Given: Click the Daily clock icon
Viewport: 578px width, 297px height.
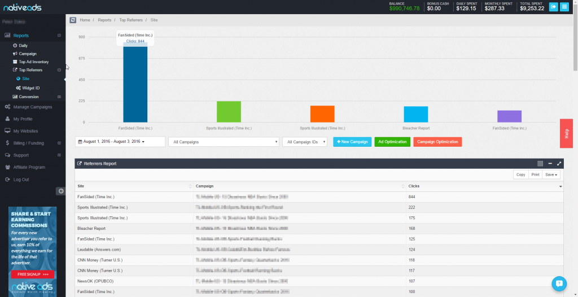Looking at the screenshot, I should [15, 46].
